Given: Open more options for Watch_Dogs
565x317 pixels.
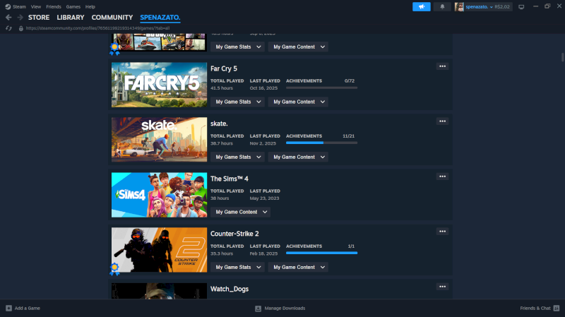Looking at the screenshot, I should click(442, 287).
